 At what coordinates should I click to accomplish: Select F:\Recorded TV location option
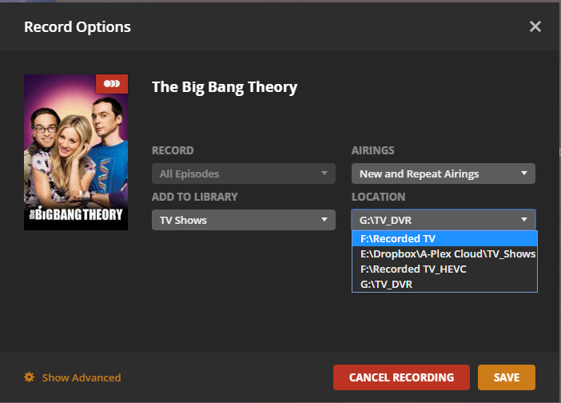pos(444,239)
